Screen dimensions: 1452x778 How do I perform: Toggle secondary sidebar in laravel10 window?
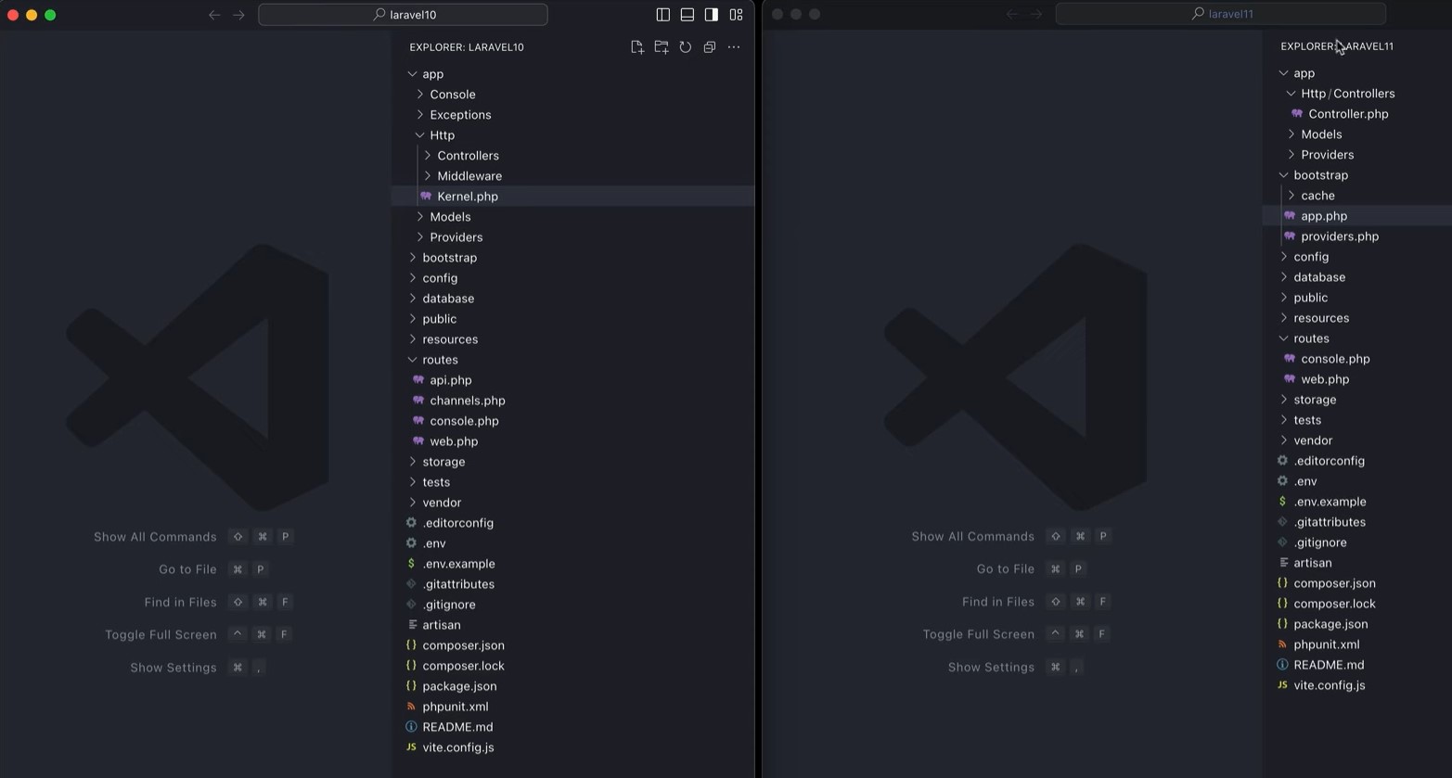(712, 15)
